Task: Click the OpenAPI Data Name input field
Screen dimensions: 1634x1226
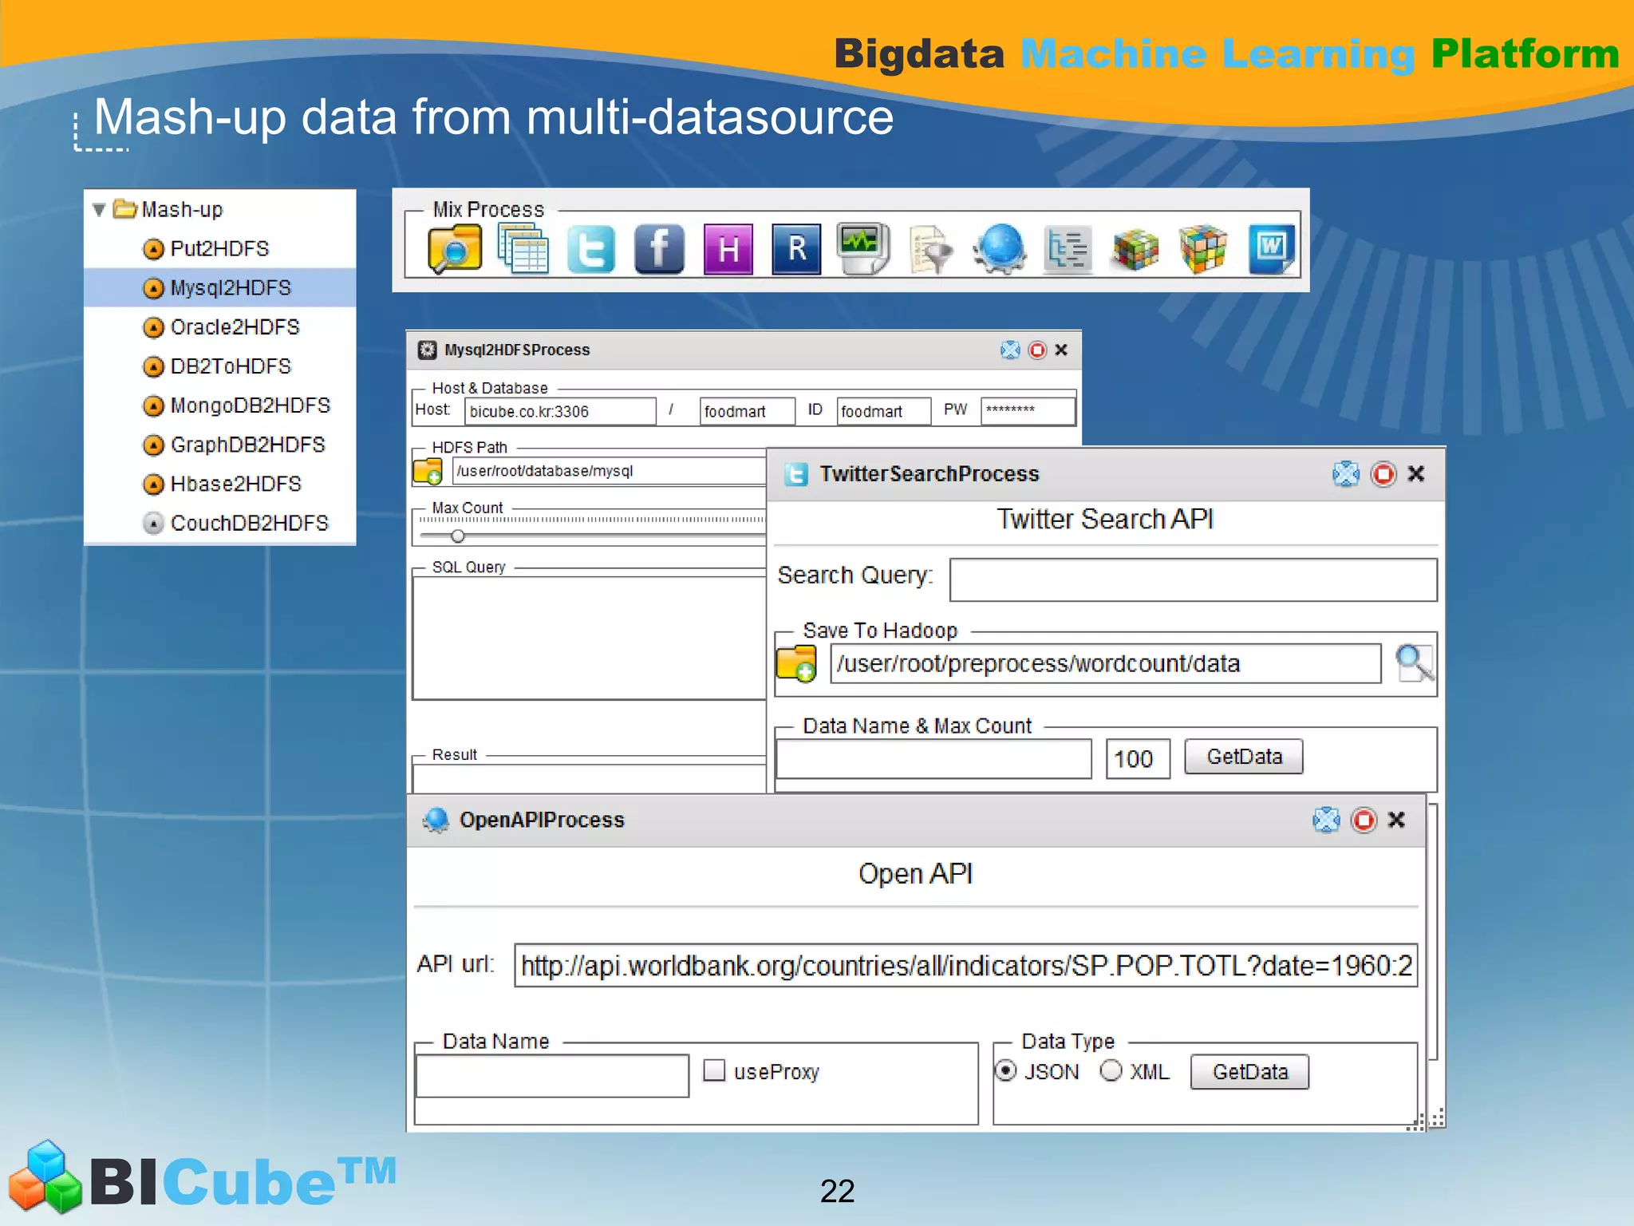Action: pyautogui.click(x=552, y=1076)
